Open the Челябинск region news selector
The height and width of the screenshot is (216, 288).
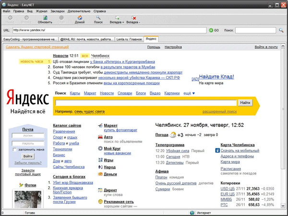click(x=100, y=56)
